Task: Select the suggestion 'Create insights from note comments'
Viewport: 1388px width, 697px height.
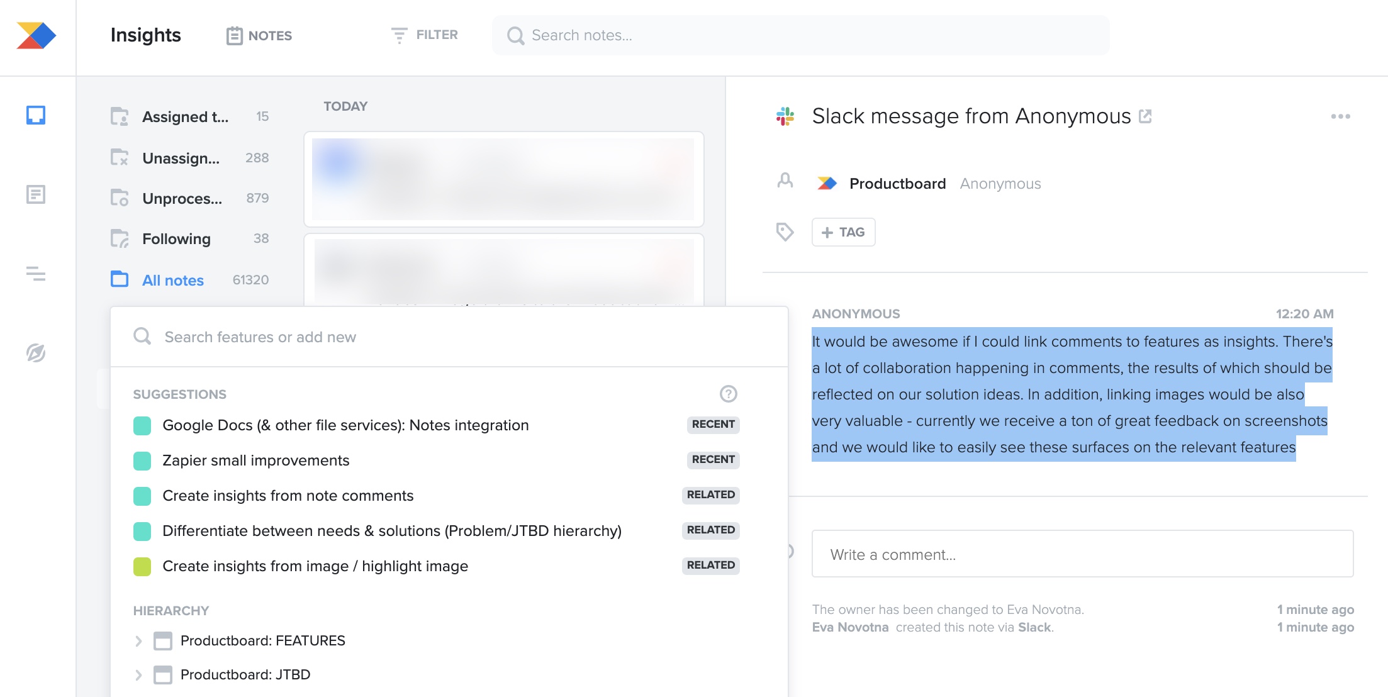Action: [288, 496]
